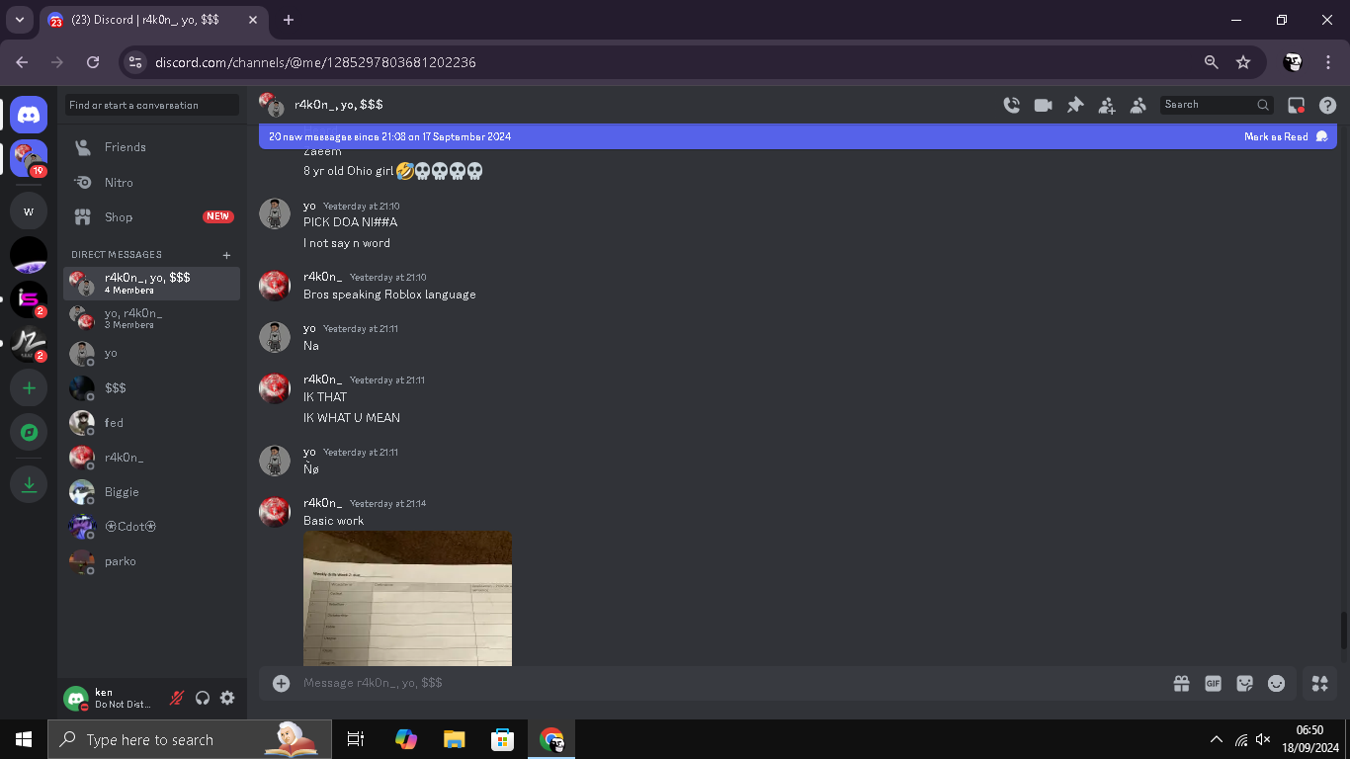Open the Chrome tab search dropdown
Image resolution: width=1350 pixels, height=759 pixels.
[19, 20]
